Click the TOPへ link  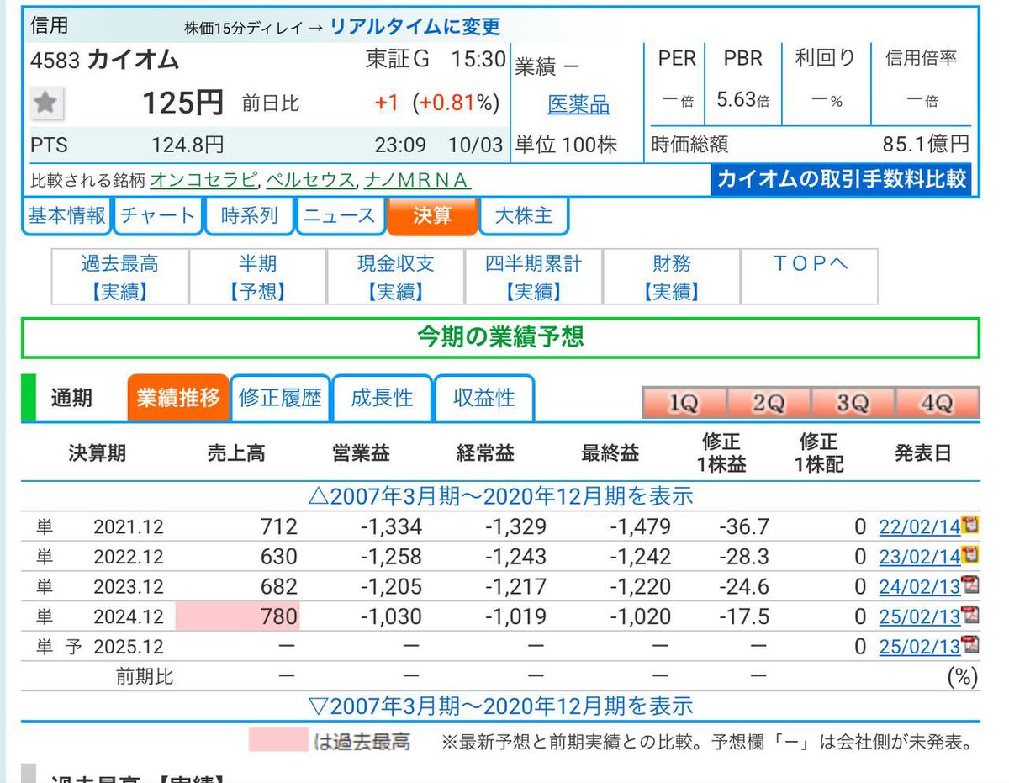coord(809,264)
